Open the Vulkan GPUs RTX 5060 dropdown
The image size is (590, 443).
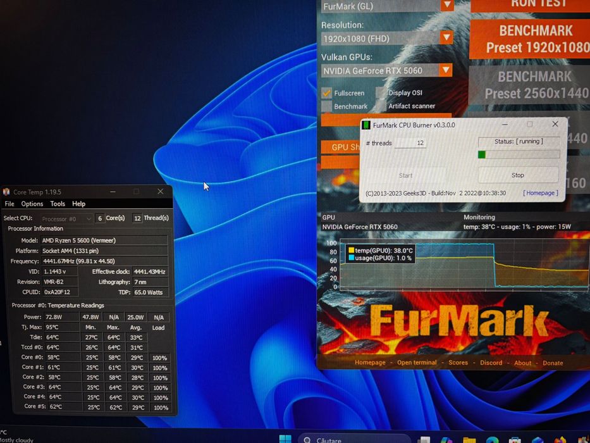coord(387,70)
